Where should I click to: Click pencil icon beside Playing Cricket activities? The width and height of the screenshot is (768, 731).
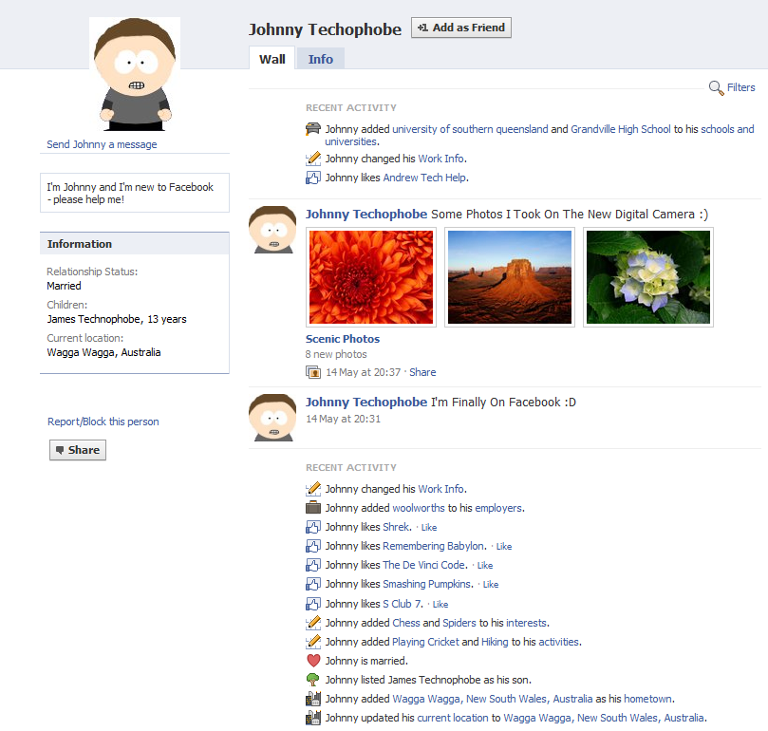pyautogui.click(x=313, y=642)
